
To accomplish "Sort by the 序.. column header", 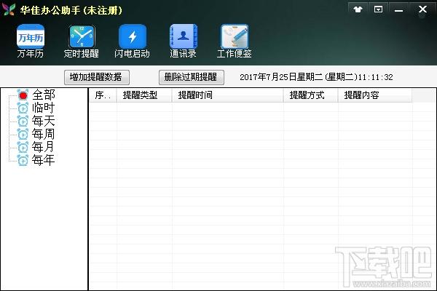I will pyautogui.click(x=103, y=95).
